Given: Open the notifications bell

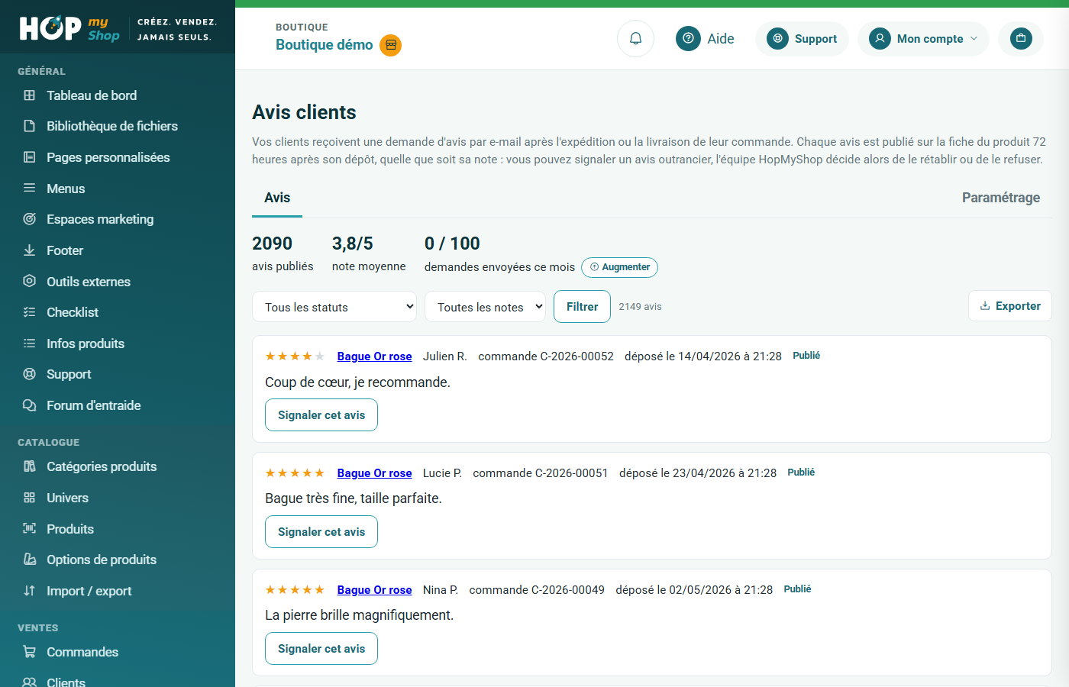Looking at the screenshot, I should pyautogui.click(x=635, y=38).
